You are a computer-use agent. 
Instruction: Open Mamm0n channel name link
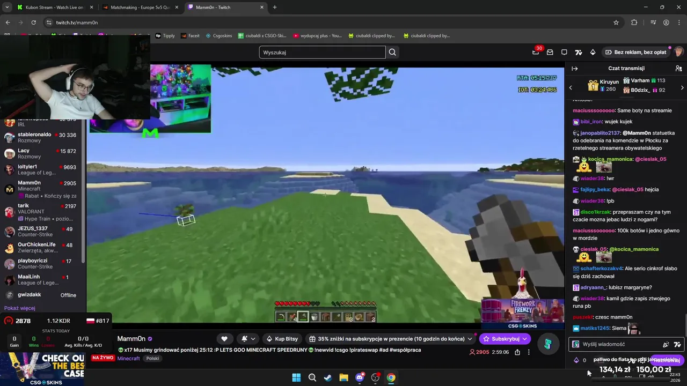(131, 339)
